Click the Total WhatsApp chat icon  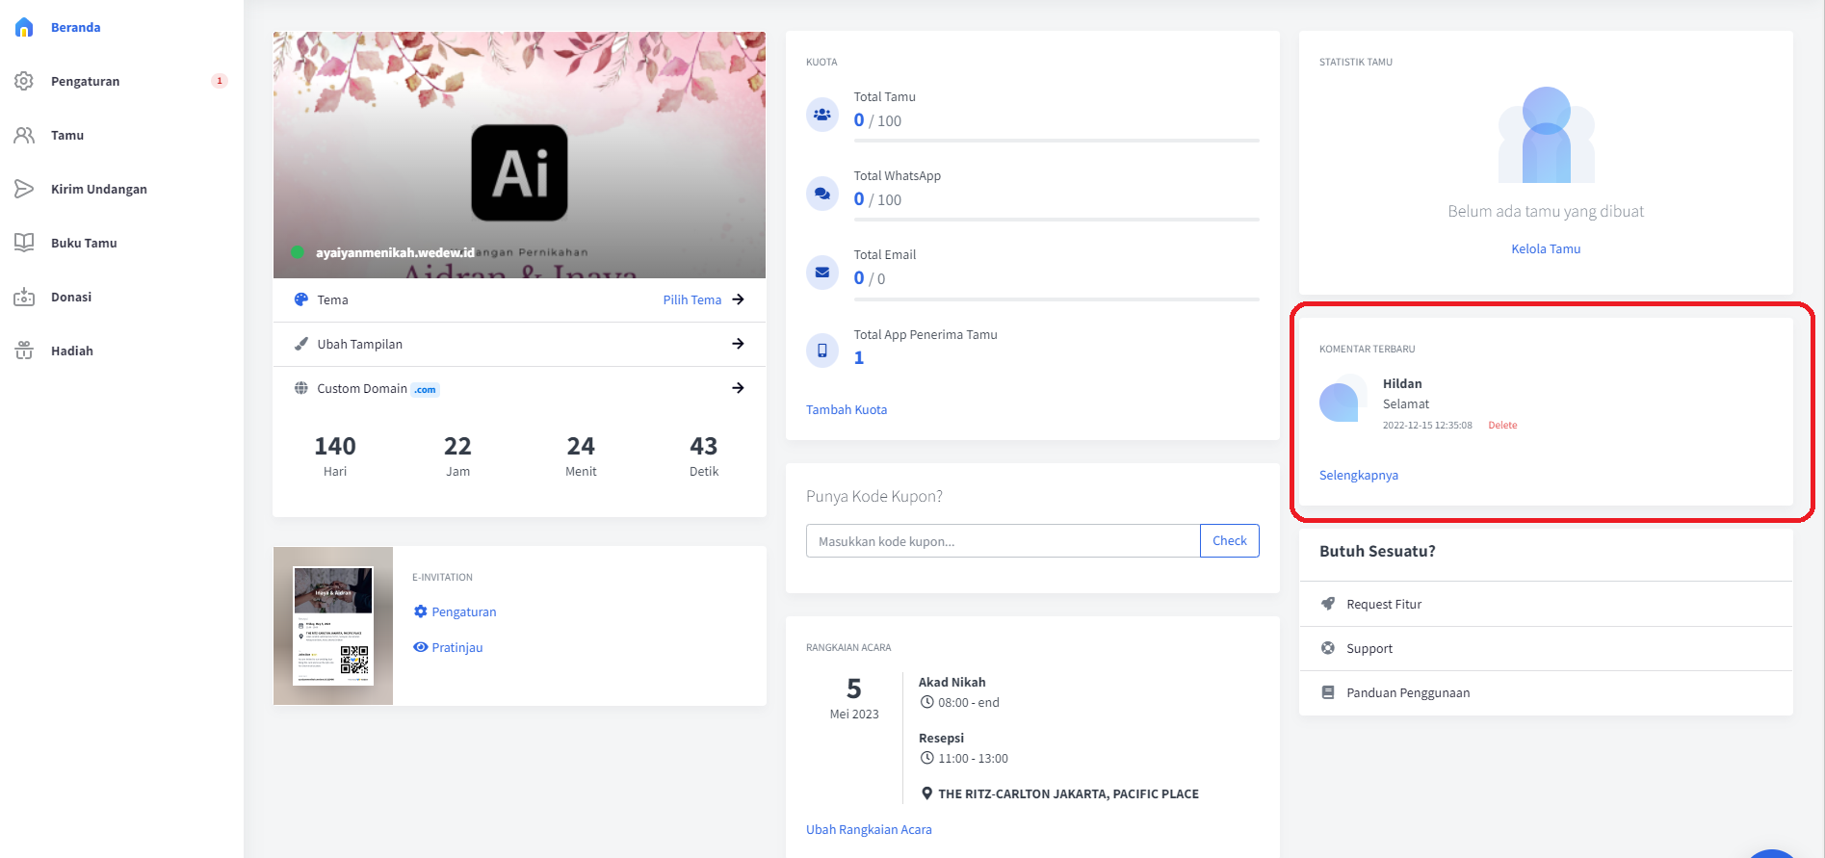pos(822,194)
